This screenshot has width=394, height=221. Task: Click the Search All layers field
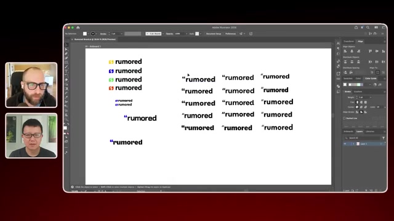click(363, 138)
